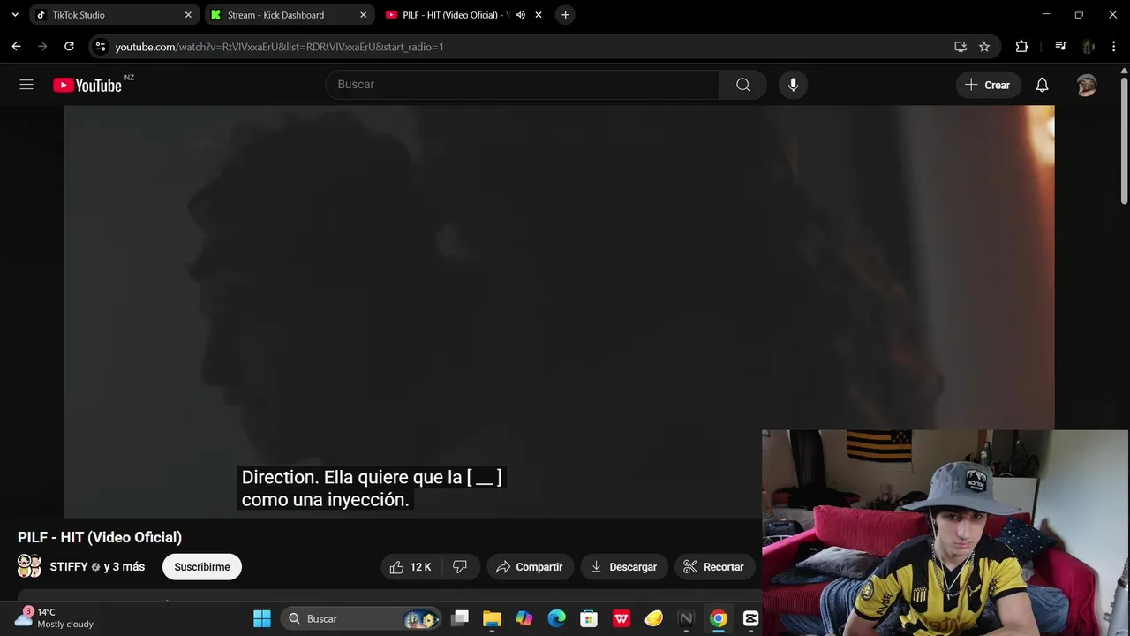Open the media controls icon in Chrome
Image resolution: width=1130 pixels, height=636 pixels.
1061,46
